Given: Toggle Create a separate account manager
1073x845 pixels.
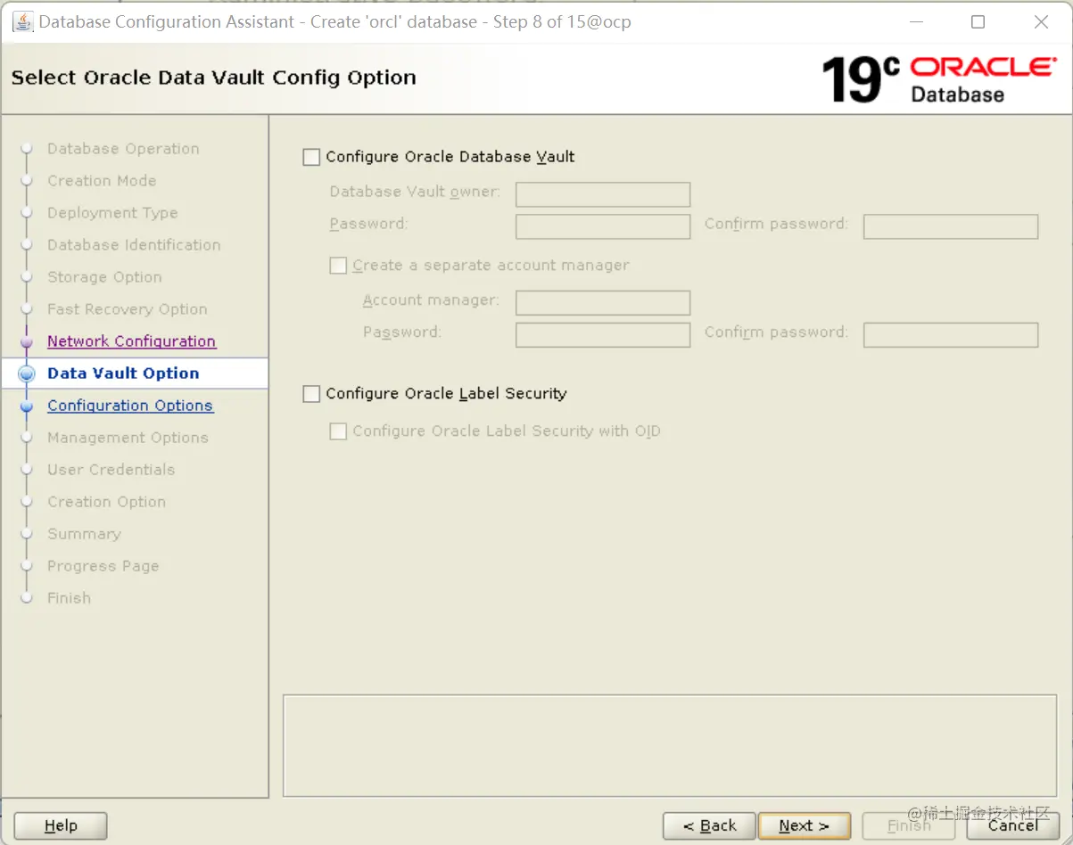Looking at the screenshot, I should click(338, 266).
